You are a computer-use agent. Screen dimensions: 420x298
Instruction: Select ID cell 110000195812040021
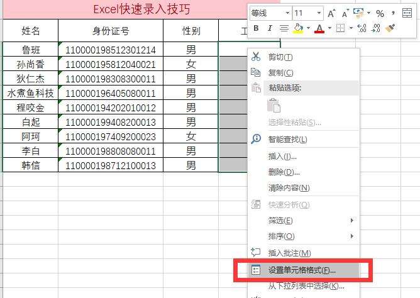click(x=111, y=63)
